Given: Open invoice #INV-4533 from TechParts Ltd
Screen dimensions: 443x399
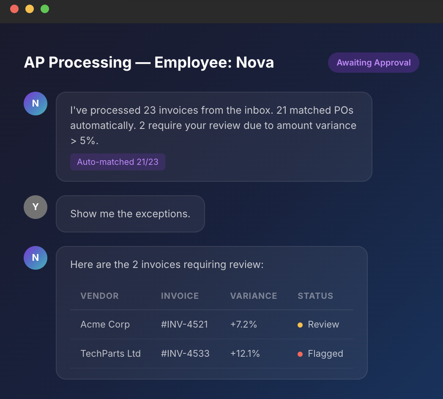Looking at the screenshot, I should tap(185, 354).
